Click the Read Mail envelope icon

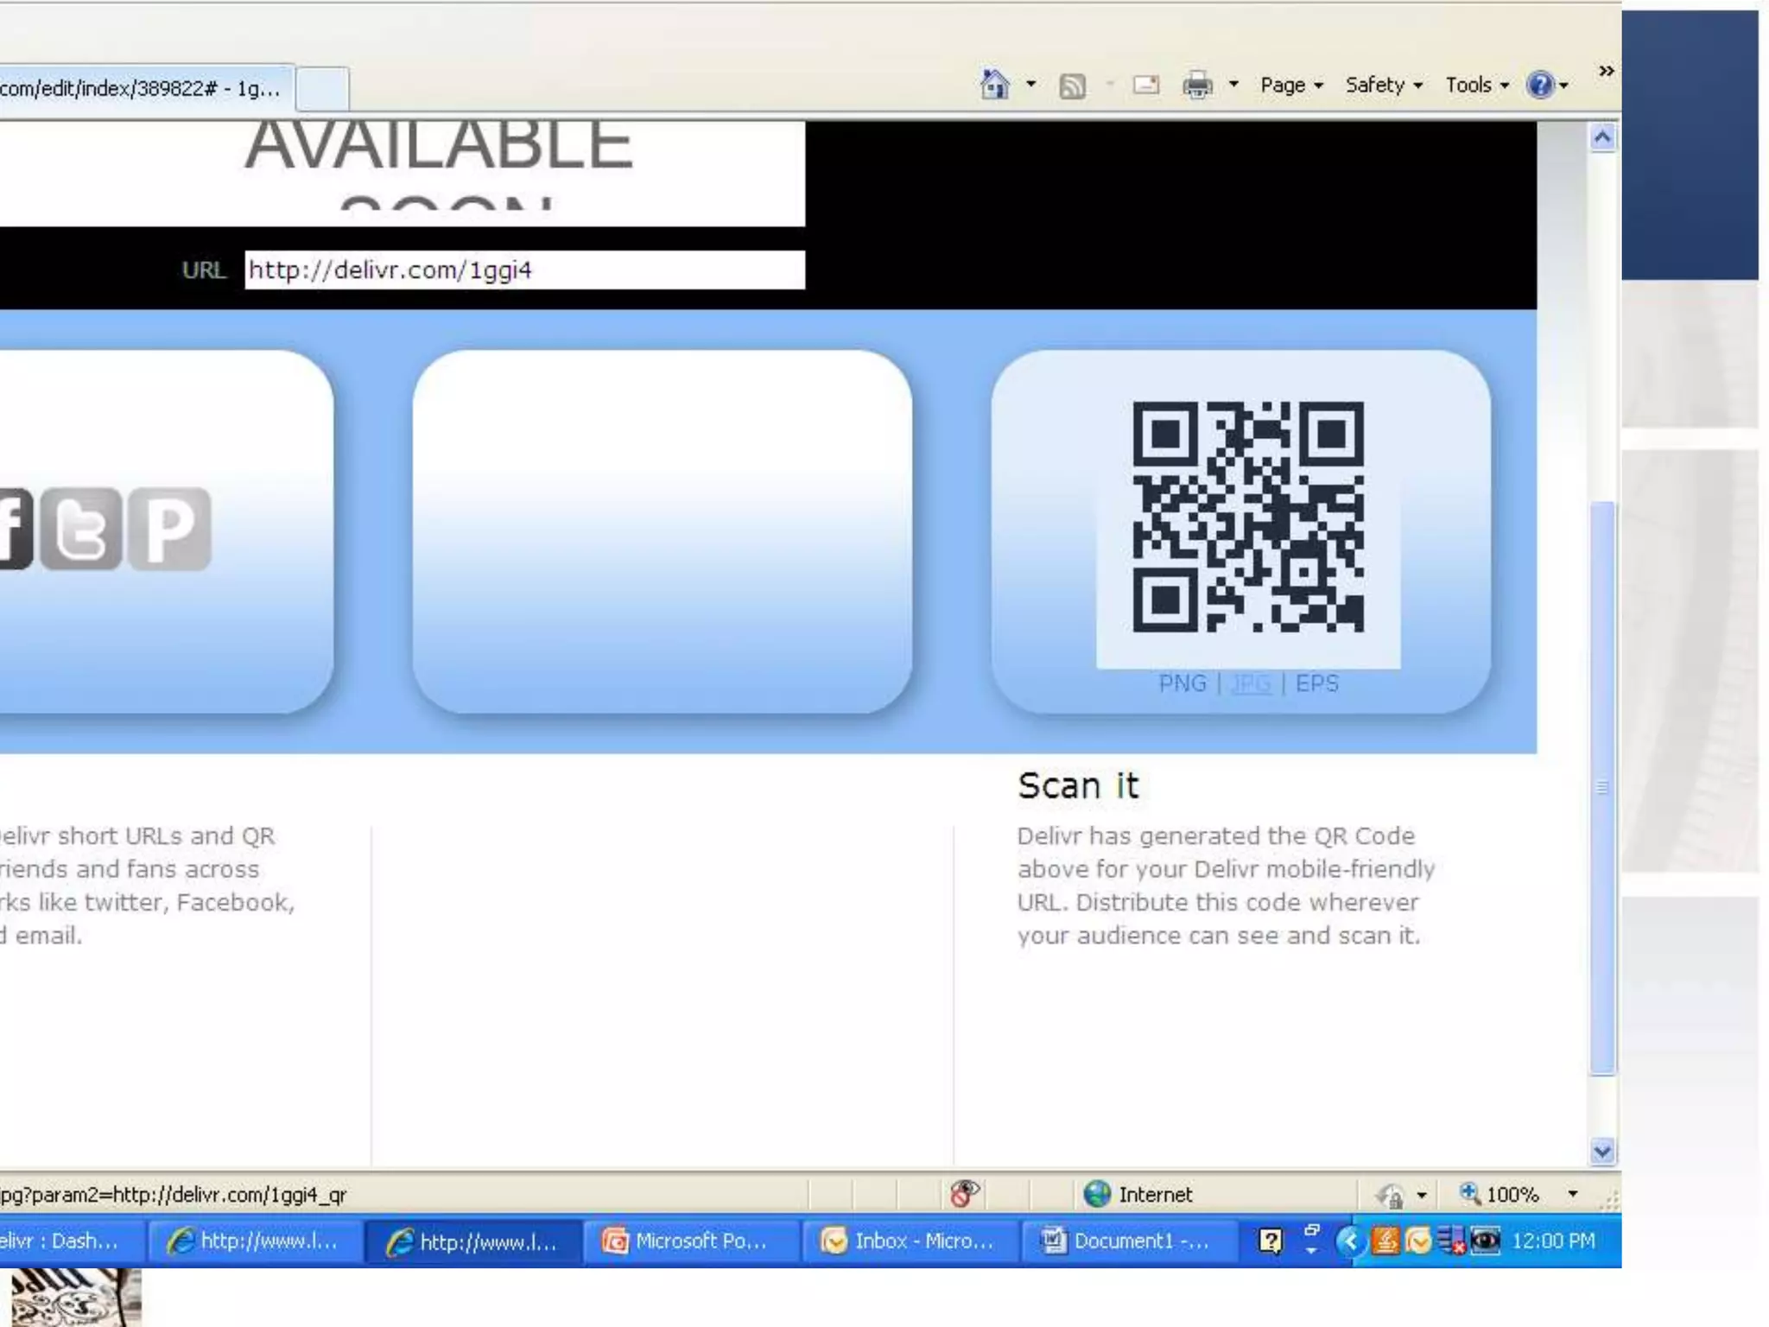1145,85
